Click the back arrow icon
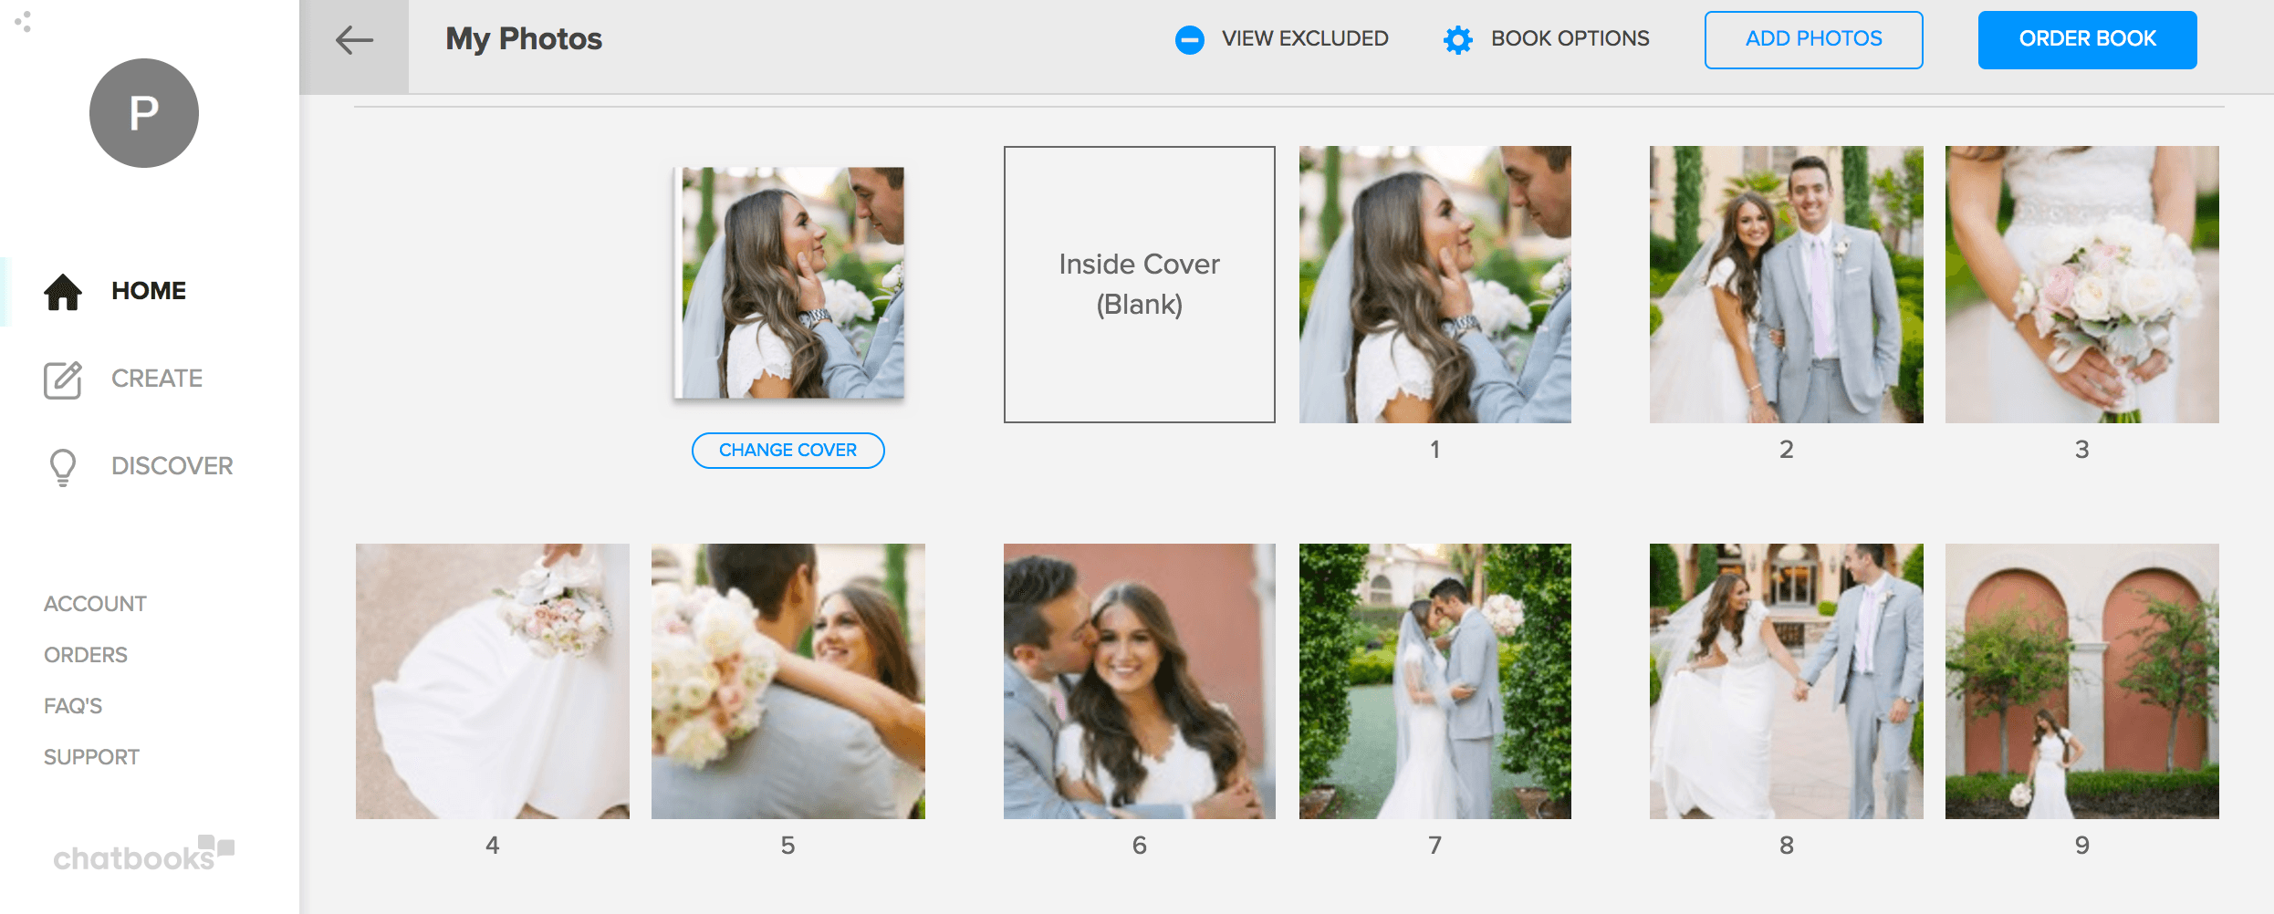The image size is (2274, 914). point(354,40)
